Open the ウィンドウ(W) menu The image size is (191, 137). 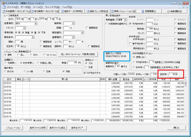pos(52,7)
